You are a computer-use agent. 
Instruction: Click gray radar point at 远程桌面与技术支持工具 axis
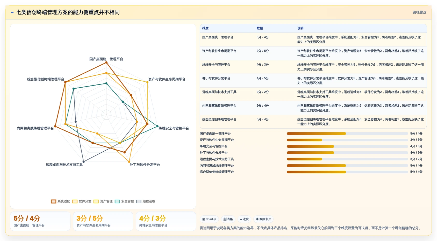(x=83, y=162)
